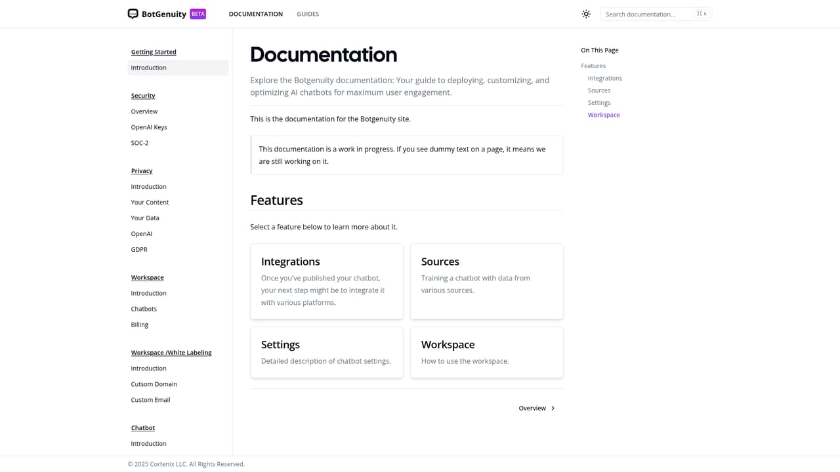Viewport: 840px width, 472px height.
Task: Switch to the GUIDES nav item
Action: tap(308, 14)
